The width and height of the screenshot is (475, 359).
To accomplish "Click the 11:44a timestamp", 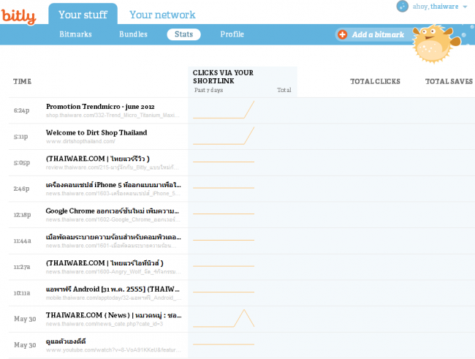I will coord(22,241).
